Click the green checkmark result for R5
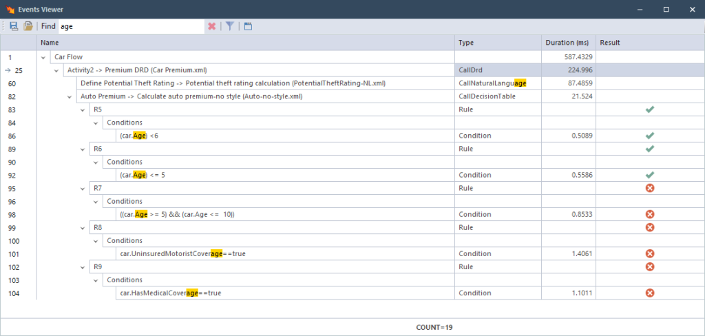This screenshot has height=336, width=705. (649, 109)
